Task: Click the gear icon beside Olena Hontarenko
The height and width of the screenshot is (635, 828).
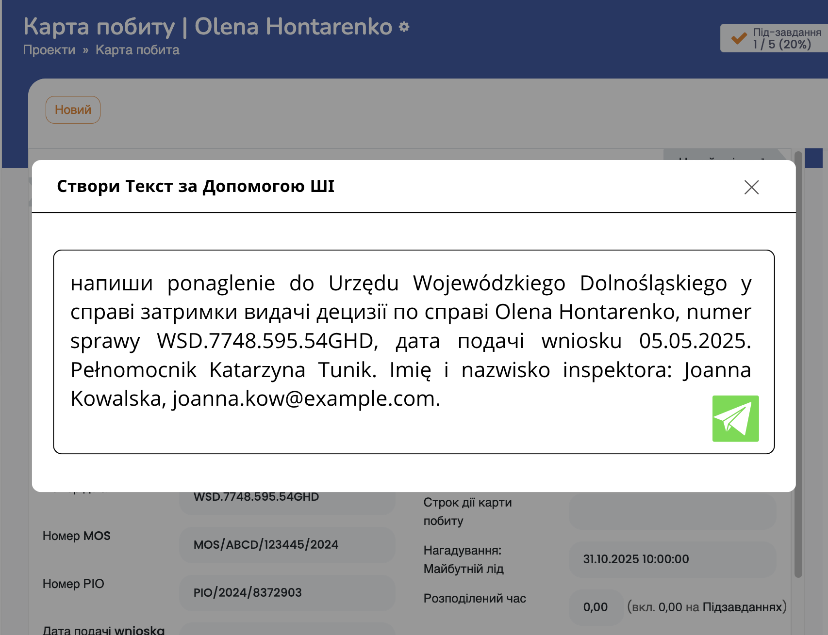Action: click(404, 27)
